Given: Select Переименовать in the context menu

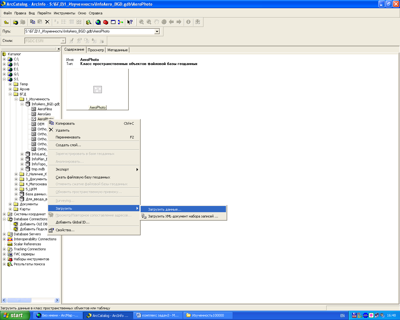Looking at the screenshot, I should point(94,137).
